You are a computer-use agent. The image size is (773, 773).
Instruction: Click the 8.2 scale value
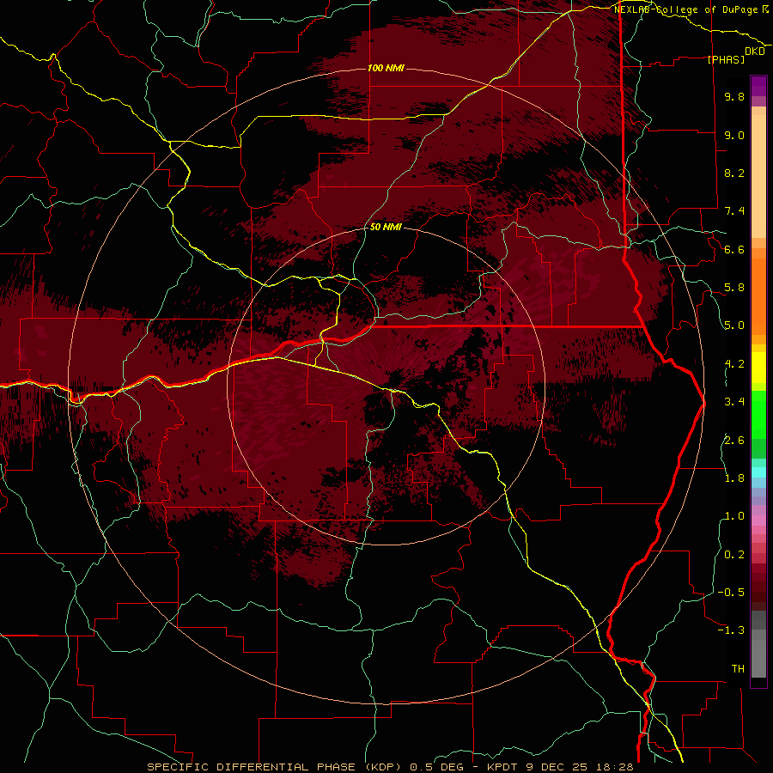pos(734,173)
